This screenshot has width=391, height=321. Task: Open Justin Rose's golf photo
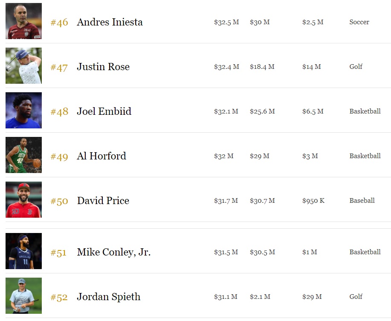(23, 66)
